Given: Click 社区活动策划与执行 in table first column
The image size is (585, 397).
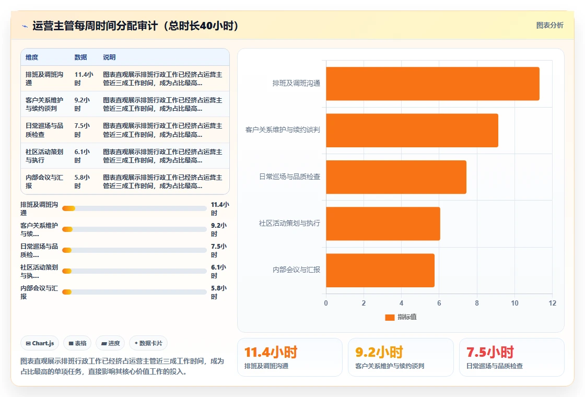Looking at the screenshot, I should (x=44, y=156).
